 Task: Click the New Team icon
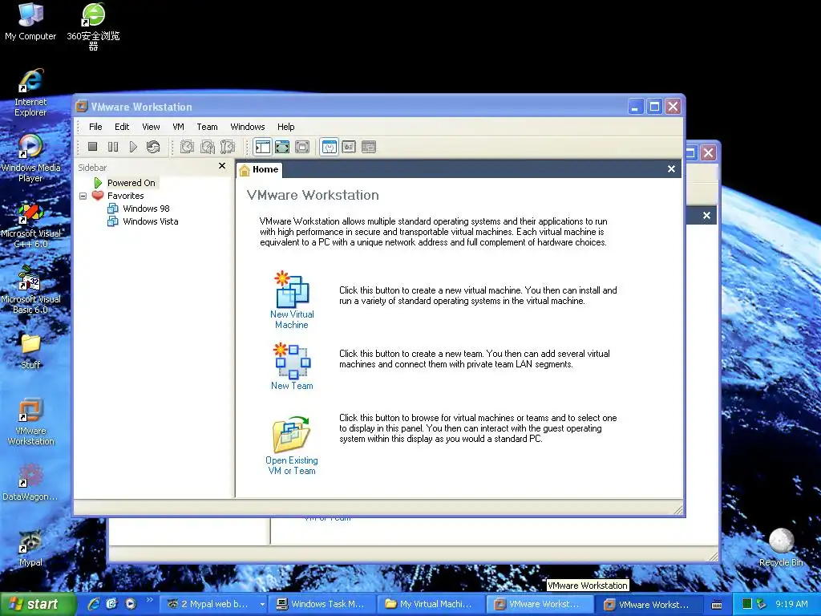pyautogui.click(x=292, y=360)
